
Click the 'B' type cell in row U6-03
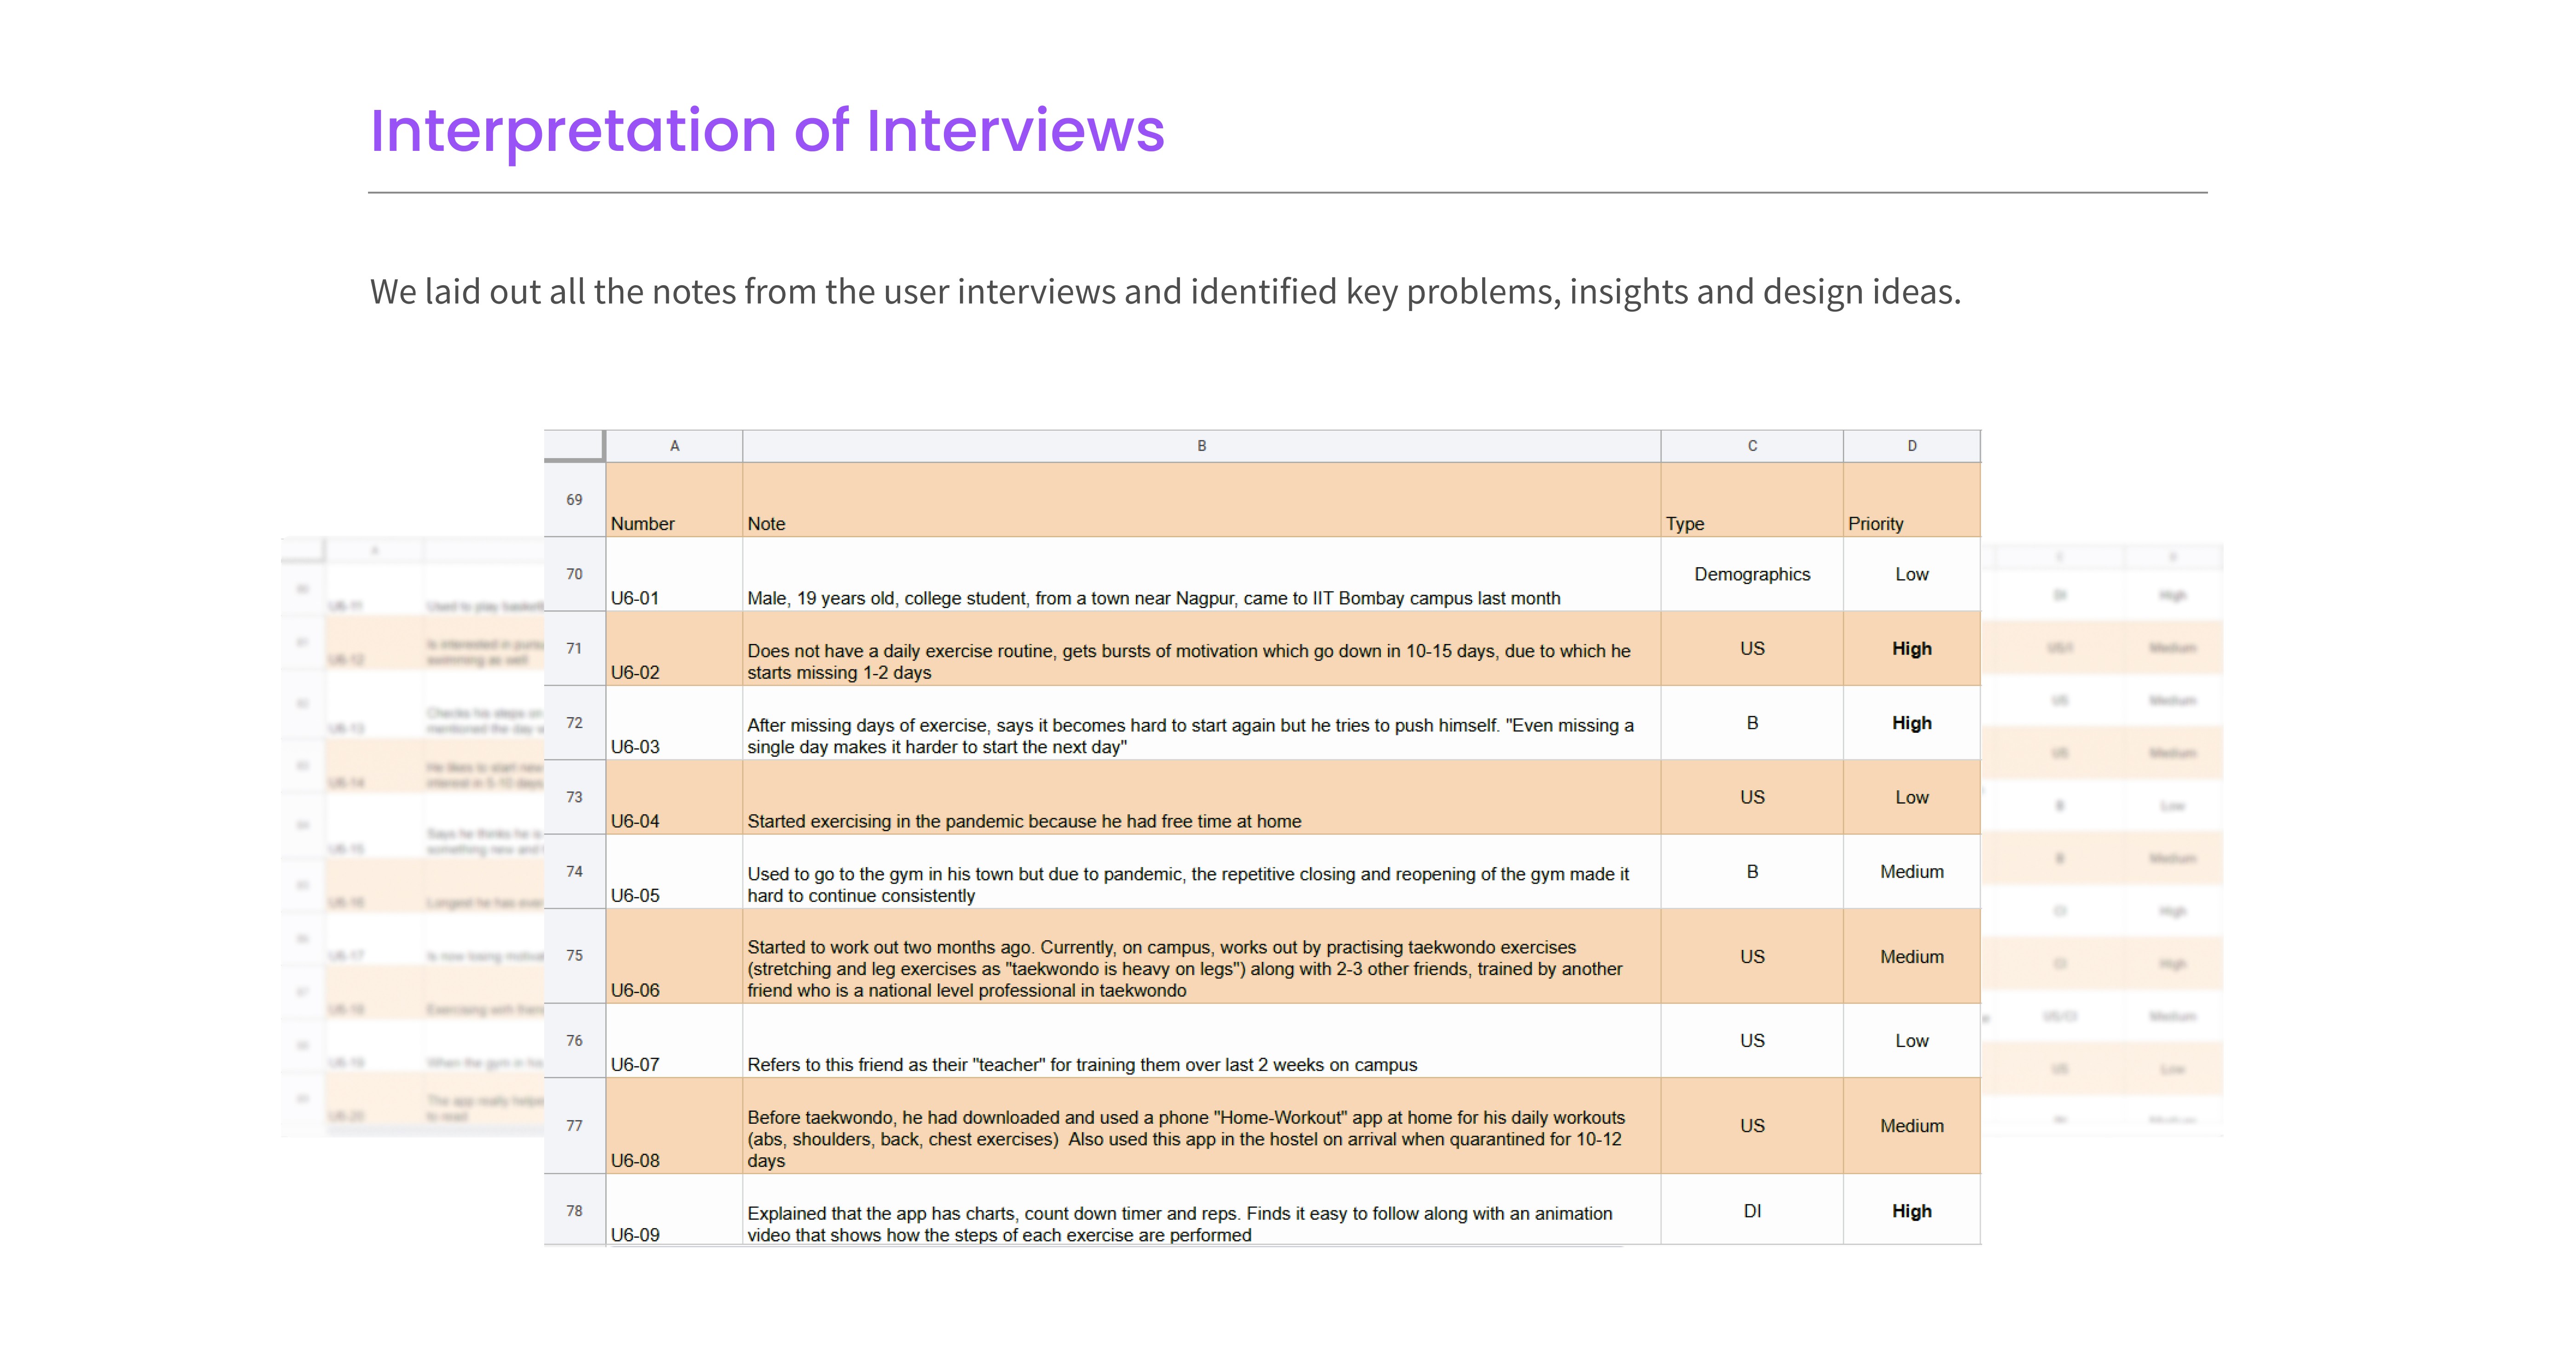[x=1751, y=722]
